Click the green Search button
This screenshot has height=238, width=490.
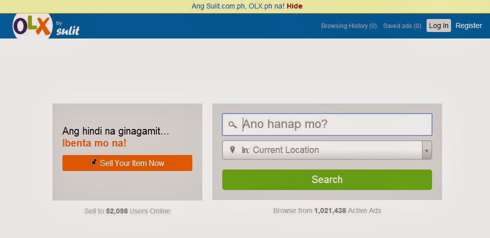pos(327,179)
